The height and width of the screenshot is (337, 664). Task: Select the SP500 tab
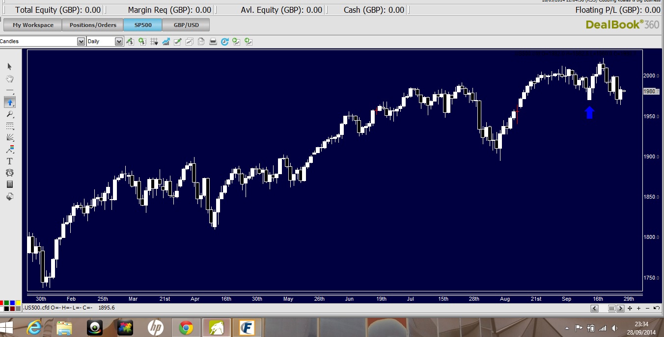143,25
